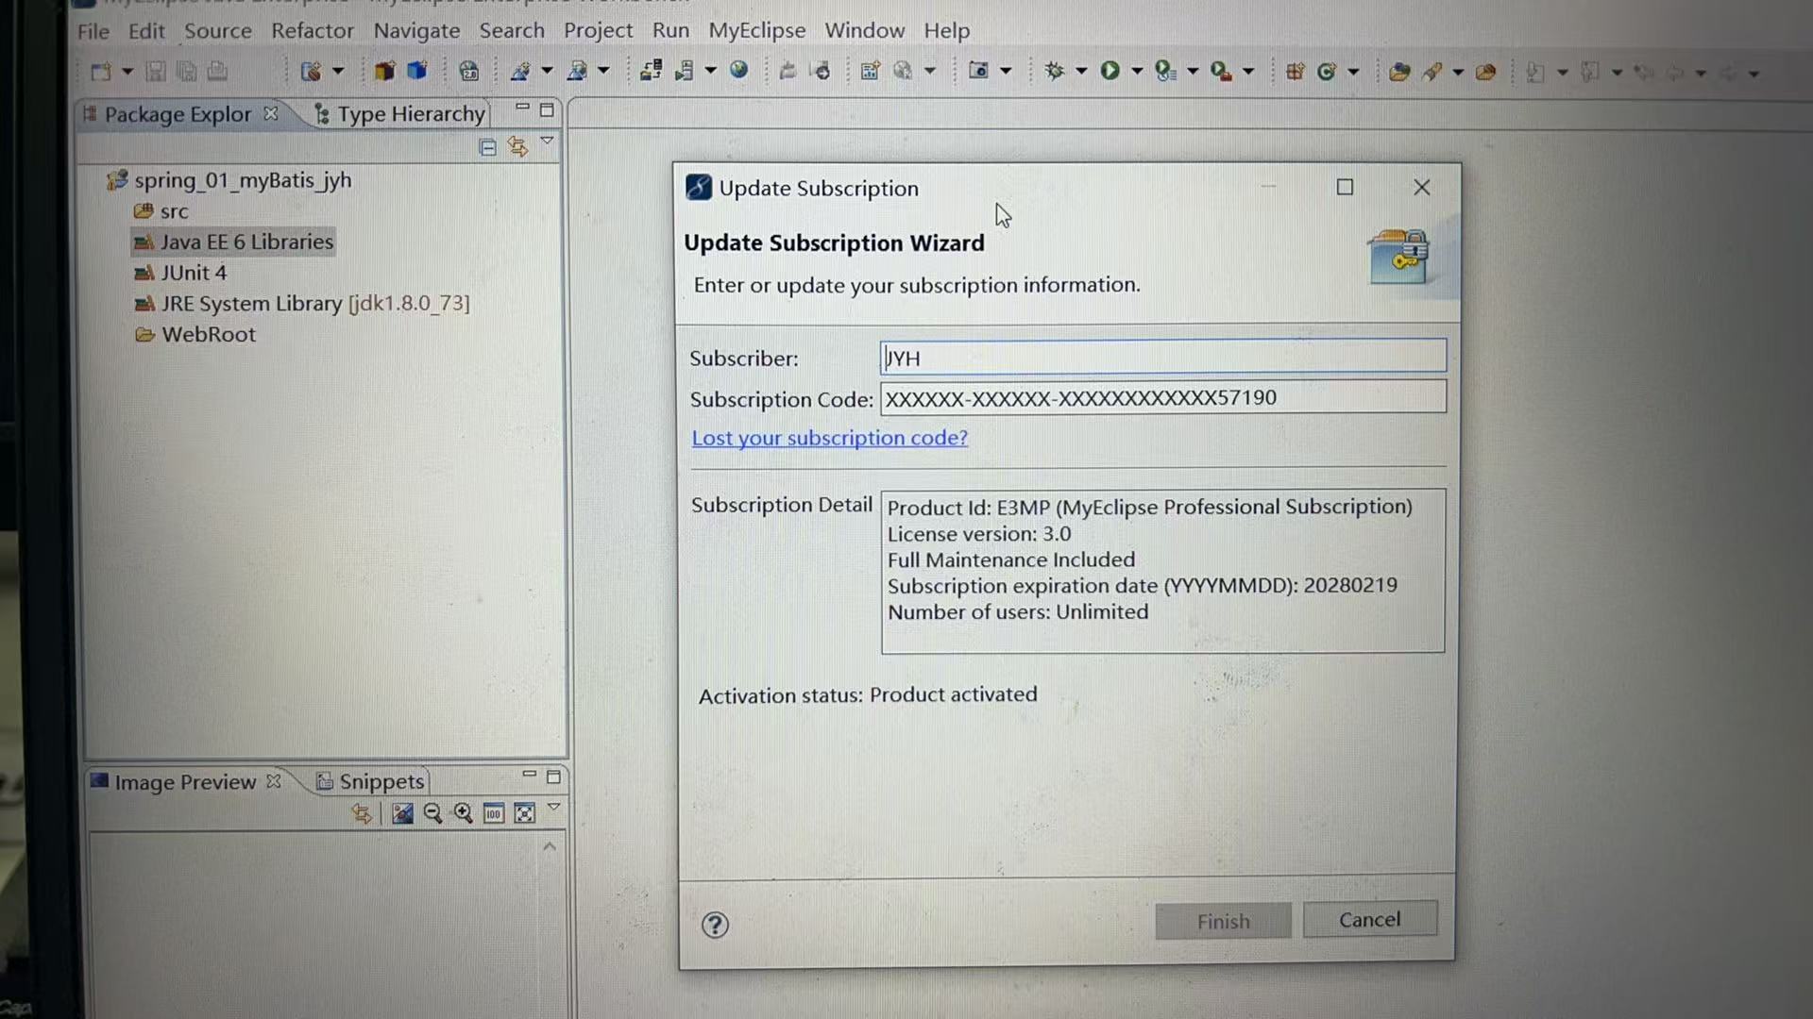Close the Package Explorer tab with its X
Viewport: 1813px width, 1019px height.
point(271,113)
